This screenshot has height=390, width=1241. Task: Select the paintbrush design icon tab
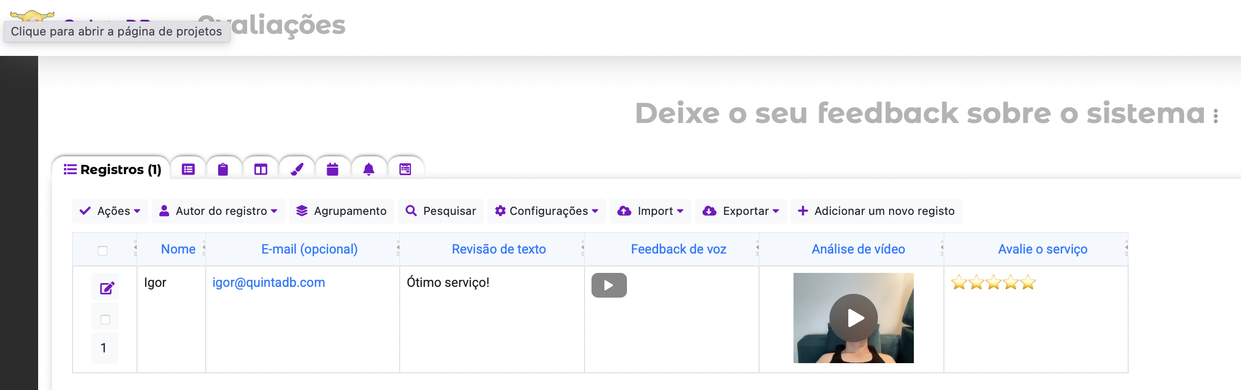(x=297, y=170)
